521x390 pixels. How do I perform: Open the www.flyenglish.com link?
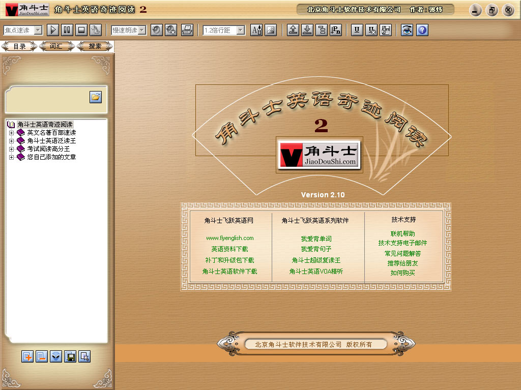pos(229,238)
